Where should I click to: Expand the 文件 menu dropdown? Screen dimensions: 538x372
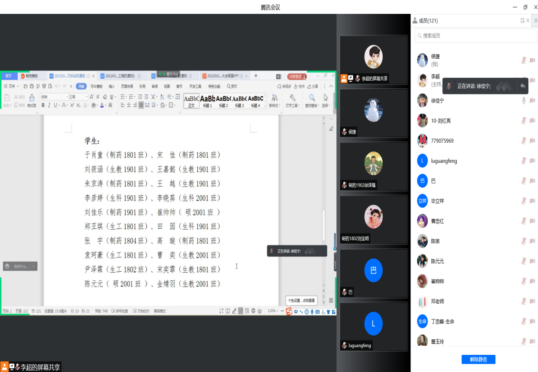(12, 86)
